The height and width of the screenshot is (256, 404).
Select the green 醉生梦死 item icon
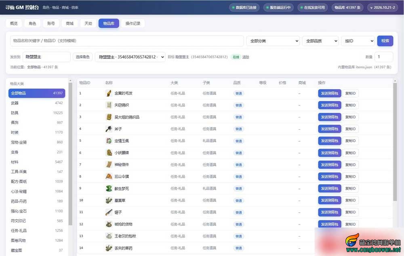[x=109, y=189]
